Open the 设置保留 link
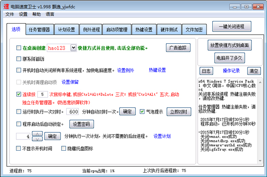Screen dimensions: 267x177 click(70, 82)
